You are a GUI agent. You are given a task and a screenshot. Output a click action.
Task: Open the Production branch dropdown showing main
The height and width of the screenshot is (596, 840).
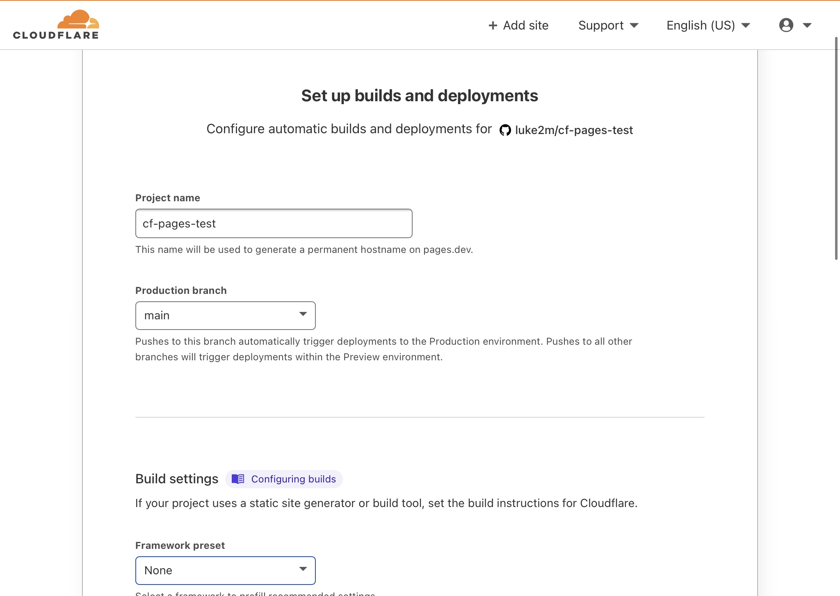(226, 316)
